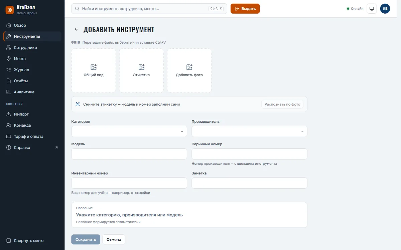Click the card icon for Тариф и оплата

click(x=9, y=136)
